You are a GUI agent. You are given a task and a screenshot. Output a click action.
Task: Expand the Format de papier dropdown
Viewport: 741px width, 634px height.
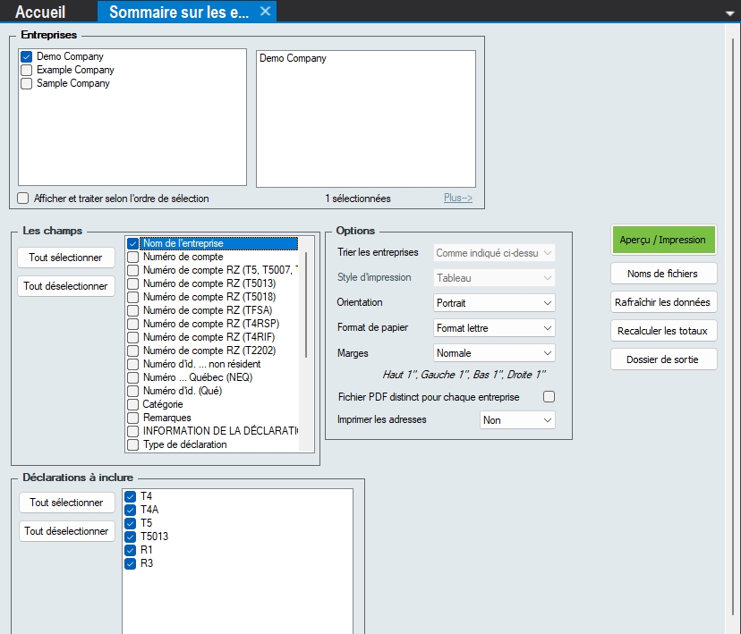[x=494, y=328]
